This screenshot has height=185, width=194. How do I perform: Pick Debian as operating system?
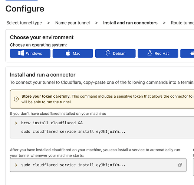click(x=115, y=53)
